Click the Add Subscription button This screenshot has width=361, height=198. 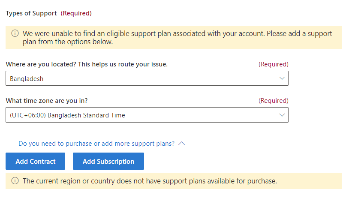(x=108, y=161)
